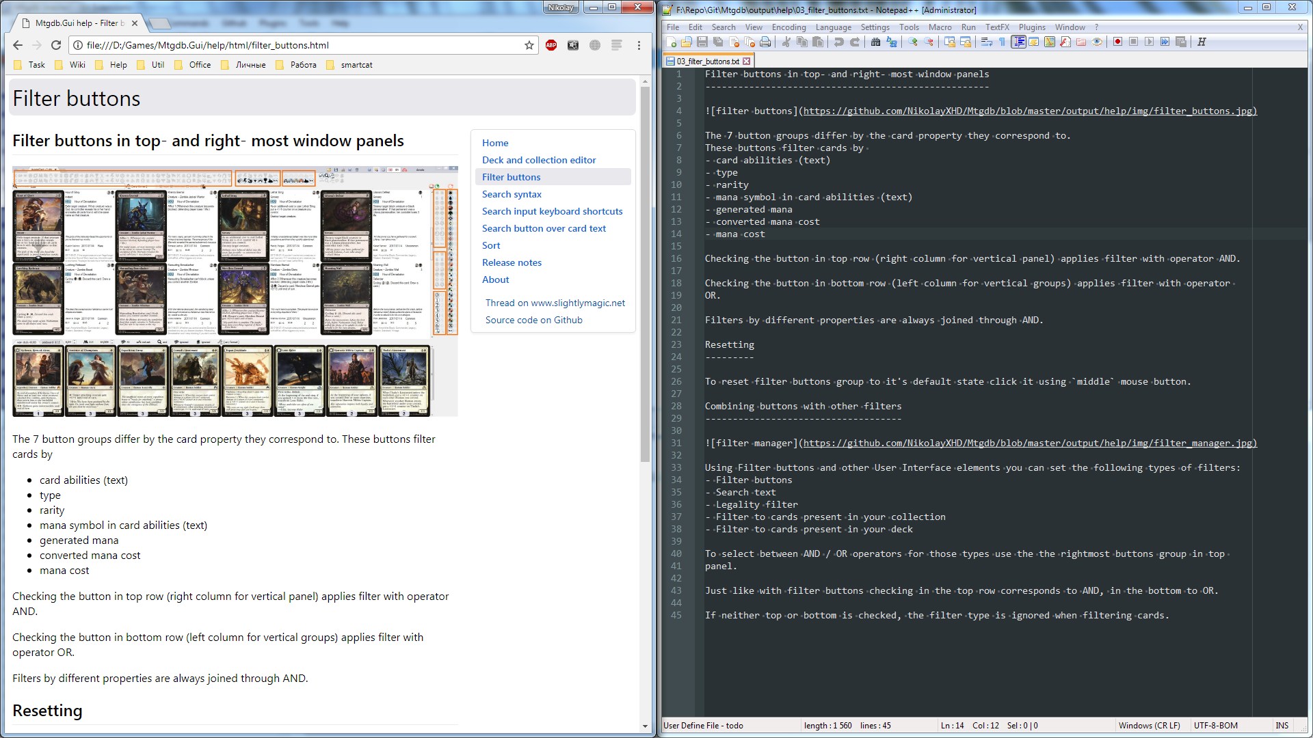Click the filter buttons screenshot image
Viewport: 1313px width, 738px height.
click(235, 291)
